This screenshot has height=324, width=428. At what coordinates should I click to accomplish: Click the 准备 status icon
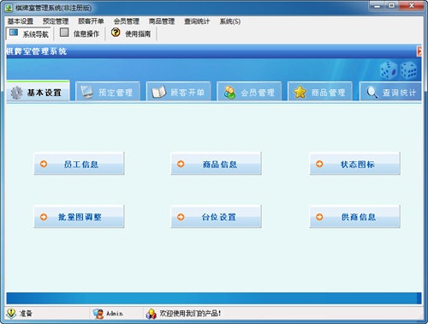tap(11, 314)
